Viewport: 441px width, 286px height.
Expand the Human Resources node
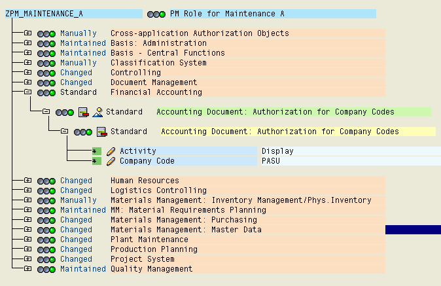(x=27, y=181)
